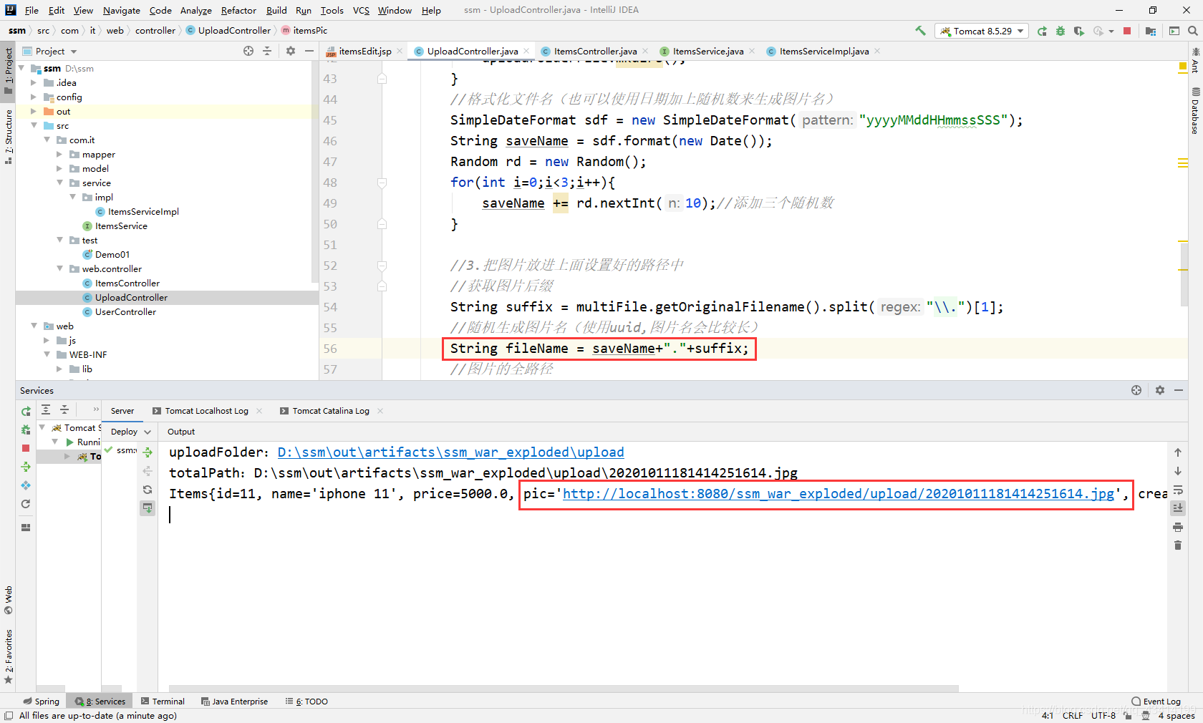
Task: Click console horizontal scrollbar
Action: pyautogui.click(x=564, y=689)
